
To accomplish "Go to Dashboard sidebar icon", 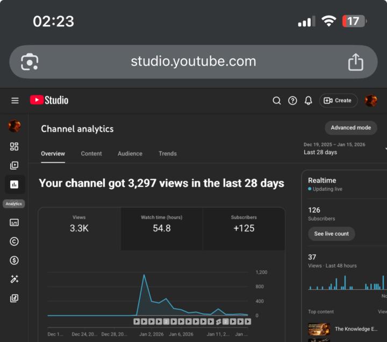I will tap(14, 146).
